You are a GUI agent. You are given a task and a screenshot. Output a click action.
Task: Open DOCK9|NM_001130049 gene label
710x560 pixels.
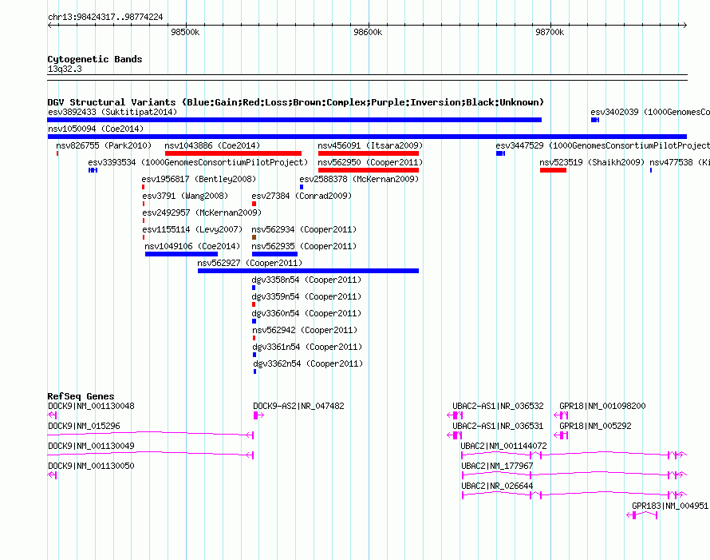coord(91,446)
